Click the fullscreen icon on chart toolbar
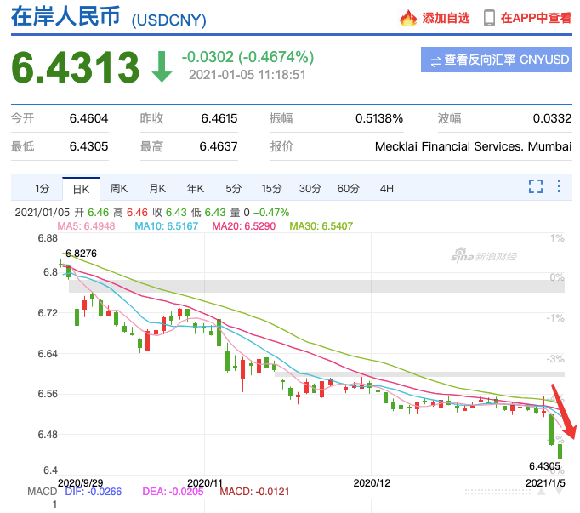Image resolution: width=580 pixels, height=513 pixels. 536,188
